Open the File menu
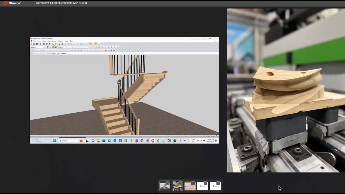The height and width of the screenshot is (194, 345). coord(34,41)
